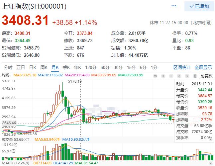Click the 已添加 watchlist button
This screenshot has height=166, width=215.
pyautogui.click(x=199, y=6)
